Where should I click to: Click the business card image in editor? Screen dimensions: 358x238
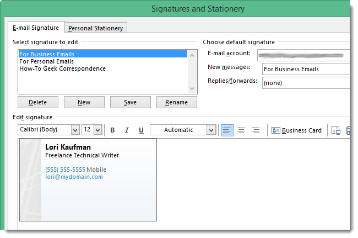tap(88, 180)
